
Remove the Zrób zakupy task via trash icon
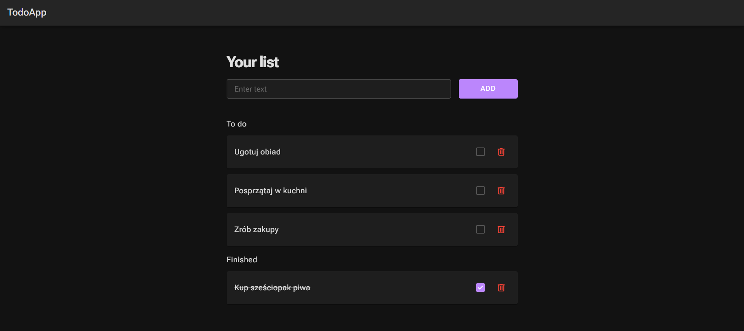coord(501,229)
